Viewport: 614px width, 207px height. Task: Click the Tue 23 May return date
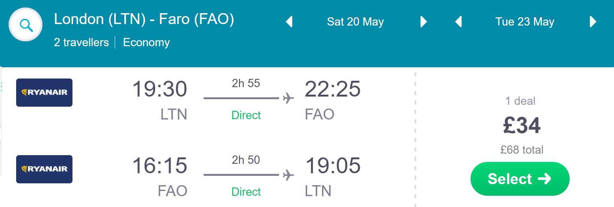[x=525, y=22]
